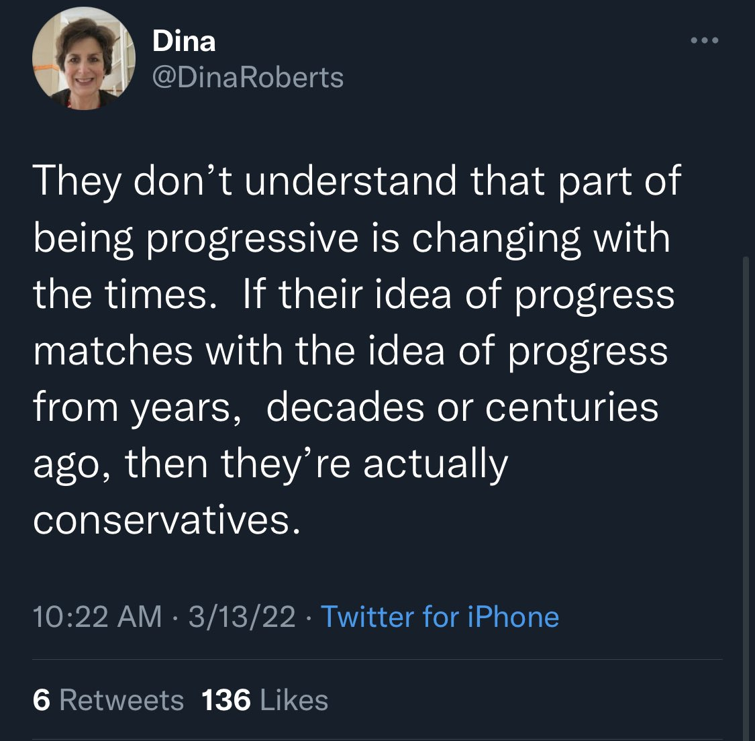755x741 pixels.
Task: Click the @DinaRoberts handle
Action: pos(248,78)
